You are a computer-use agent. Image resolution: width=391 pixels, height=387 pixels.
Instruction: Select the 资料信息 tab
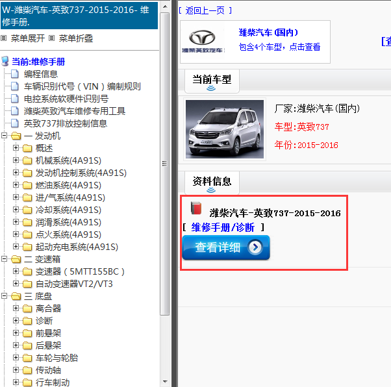212,183
